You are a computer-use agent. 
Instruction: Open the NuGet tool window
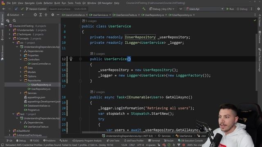[169, 140]
